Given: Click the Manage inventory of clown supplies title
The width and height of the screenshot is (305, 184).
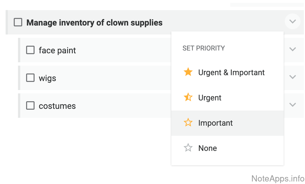Looking at the screenshot, I should pos(94,22).
